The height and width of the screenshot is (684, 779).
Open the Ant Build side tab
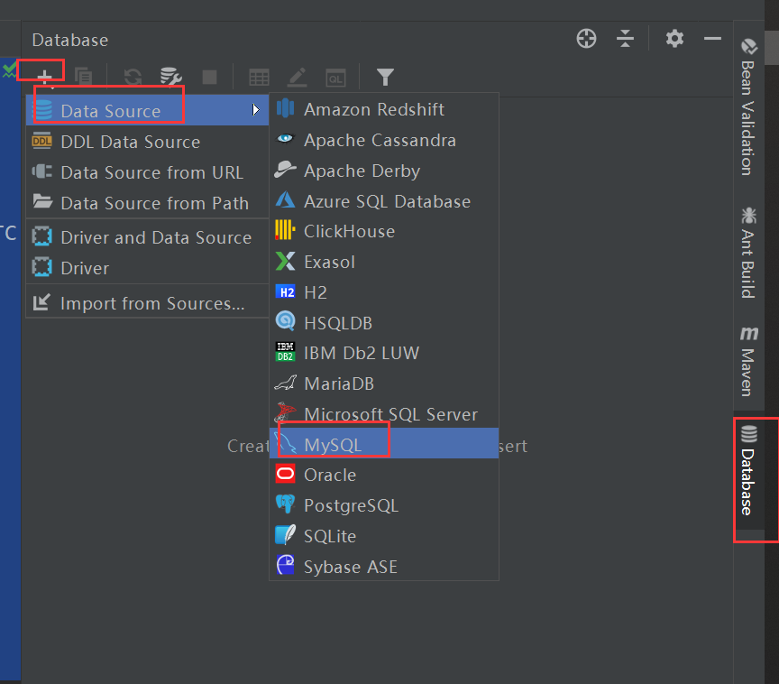748,253
